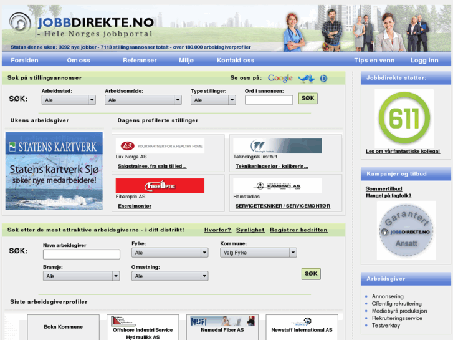Click the SØK button for employer search
The image size is (453, 340).
pyautogui.click(x=311, y=274)
